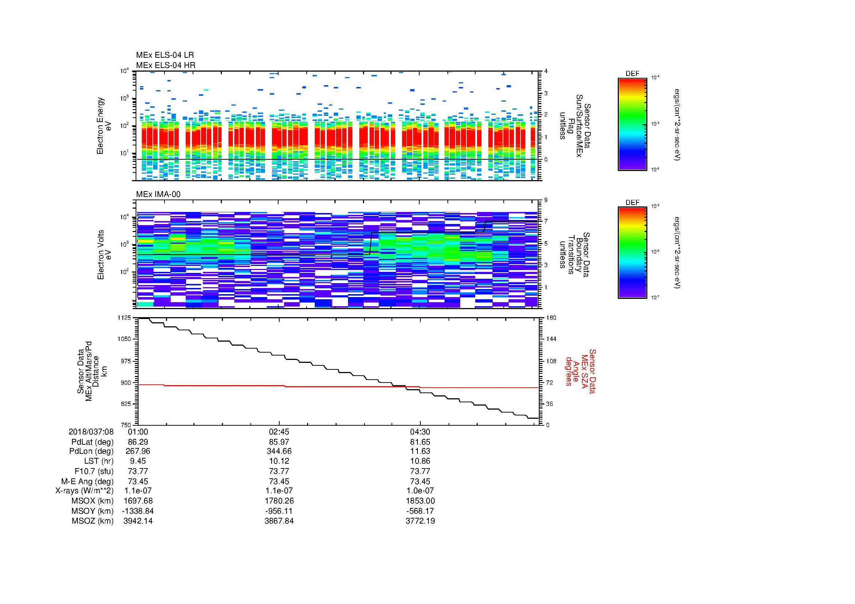Click the 'MEx ELS-04 LR' plot title
The height and width of the screenshot is (604, 855).
[165, 55]
